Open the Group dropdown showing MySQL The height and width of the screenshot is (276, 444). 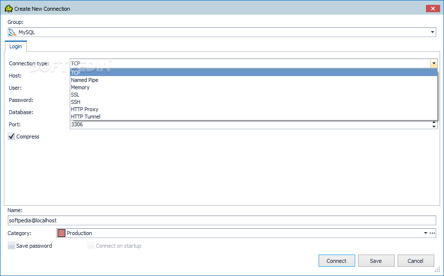click(432, 32)
